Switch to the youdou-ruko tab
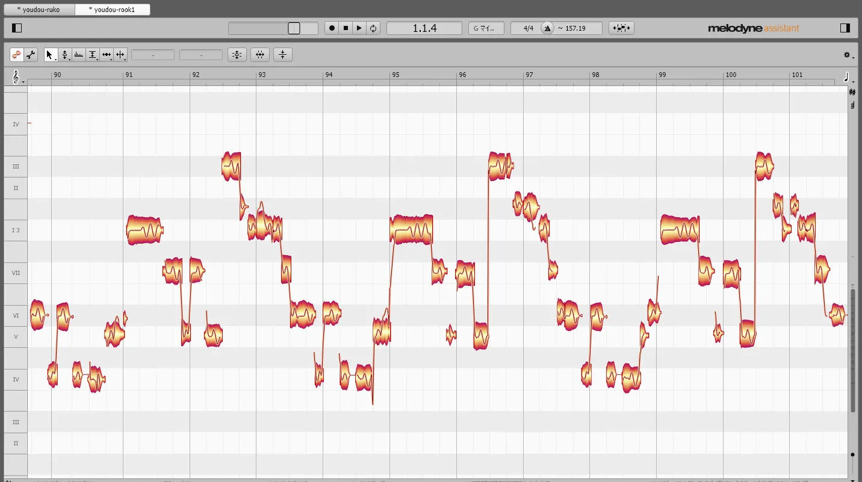The width and height of the screenshot is (862, 482). [39, 10]
